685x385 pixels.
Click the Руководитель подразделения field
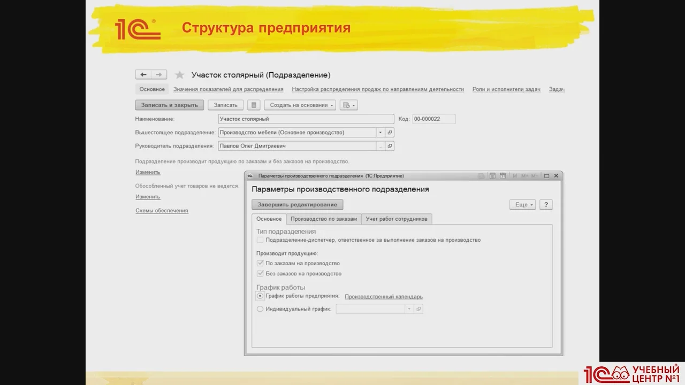[x=297, y=146]
